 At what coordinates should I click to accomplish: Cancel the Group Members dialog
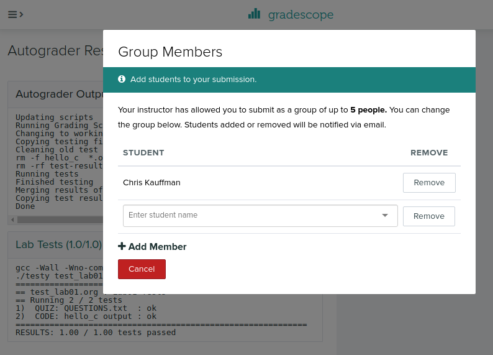(x=142, y=269)
